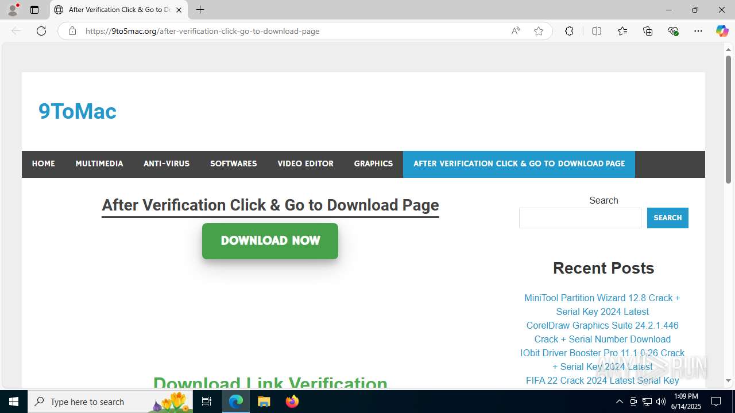Open the MULTIMEDIA menu item
Image resolution: width=735 pixels, height=413 pixels.
pos(99,163)
